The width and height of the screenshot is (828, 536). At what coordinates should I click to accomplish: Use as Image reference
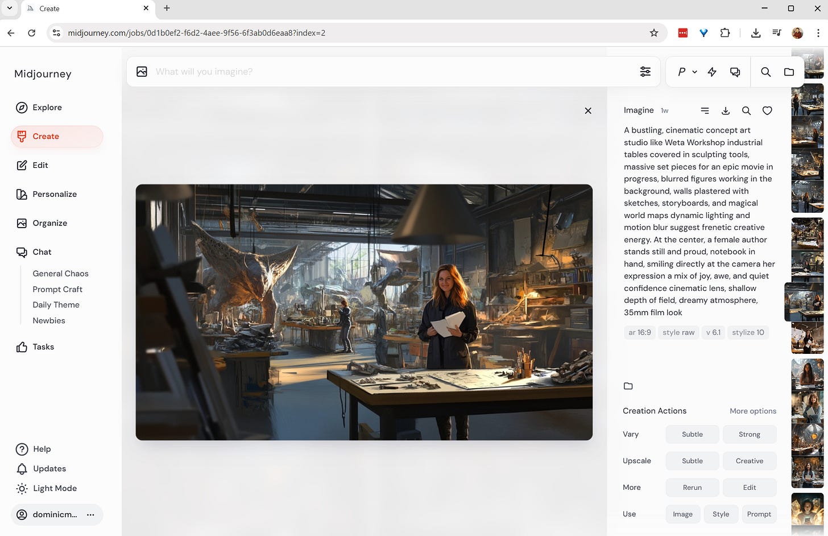tap(682, 514)
